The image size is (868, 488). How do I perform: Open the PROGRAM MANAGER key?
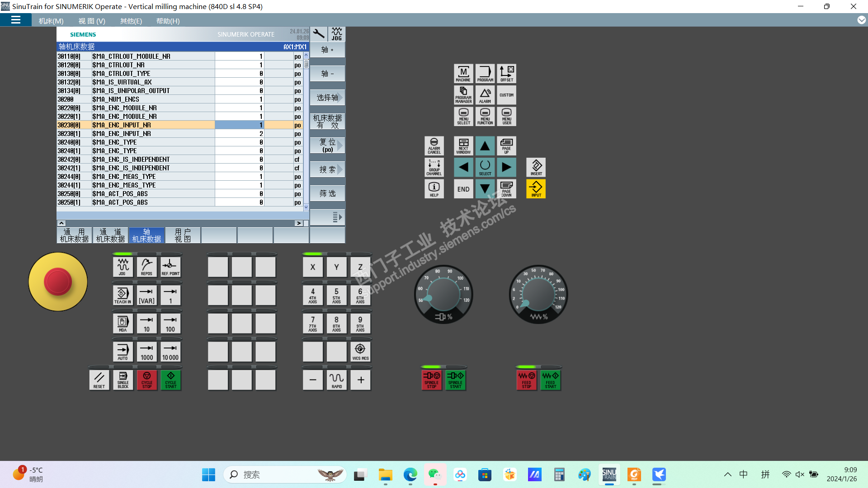463,95
